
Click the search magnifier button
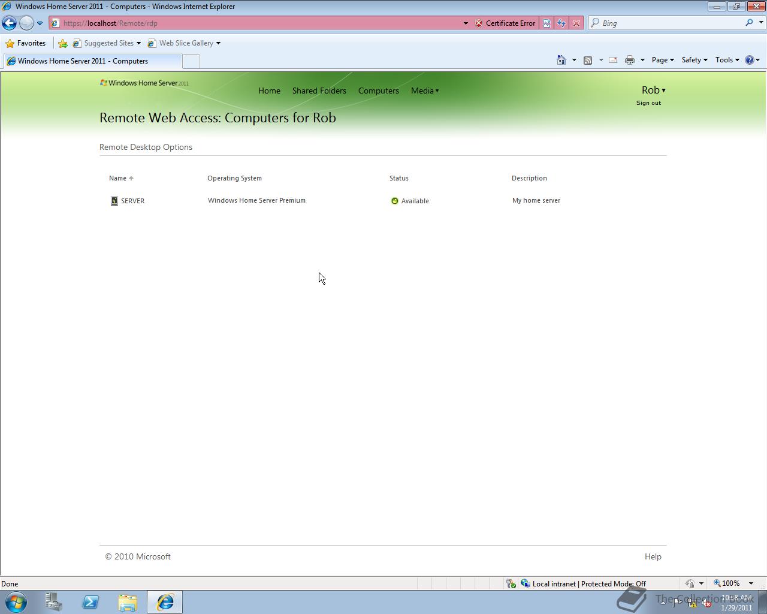pos(749,23)
